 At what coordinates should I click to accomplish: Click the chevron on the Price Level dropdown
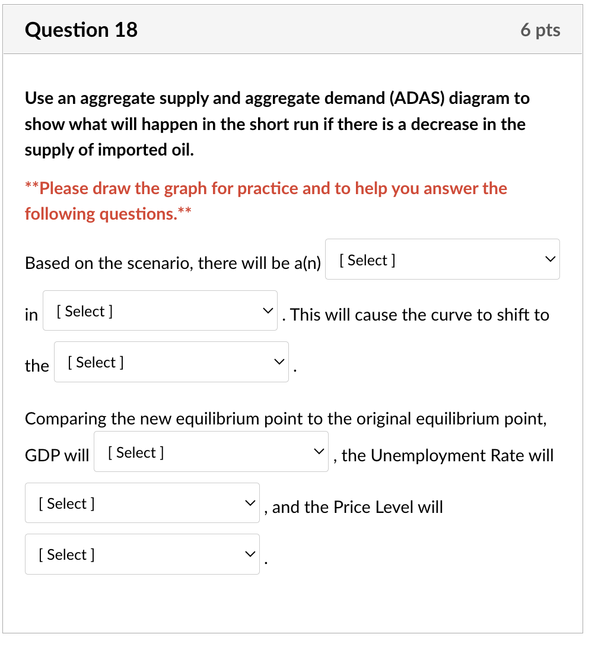[249, 553]
